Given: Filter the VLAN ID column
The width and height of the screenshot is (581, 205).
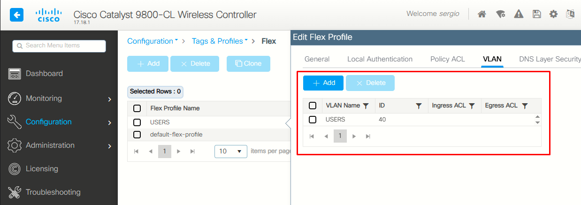Looking at the screenshot, I should point(419,106).
